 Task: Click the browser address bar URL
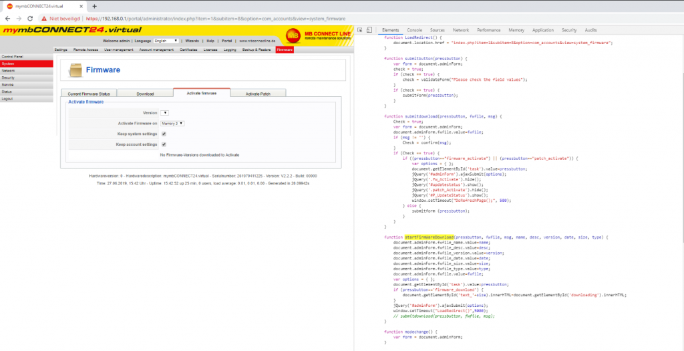pos(216,19)
